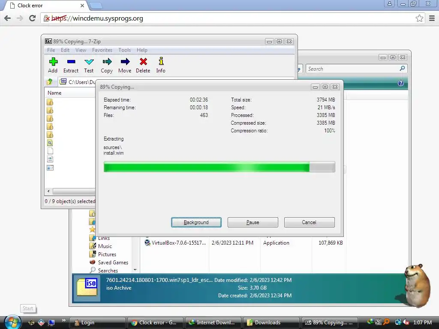Switch to Internet Download taskbar button
Screen dimensions: 439x329
click(213, 323)
